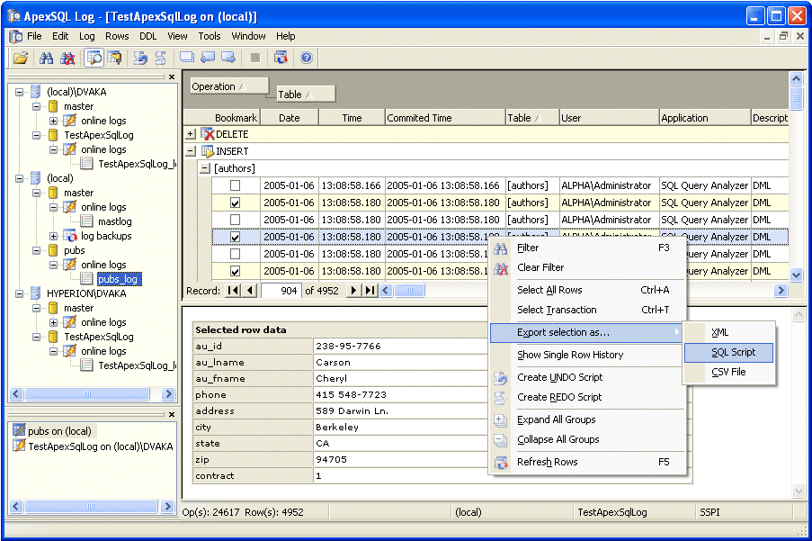
Task: Collapse the INSERT operation group
Action: [x=191, y=151]
